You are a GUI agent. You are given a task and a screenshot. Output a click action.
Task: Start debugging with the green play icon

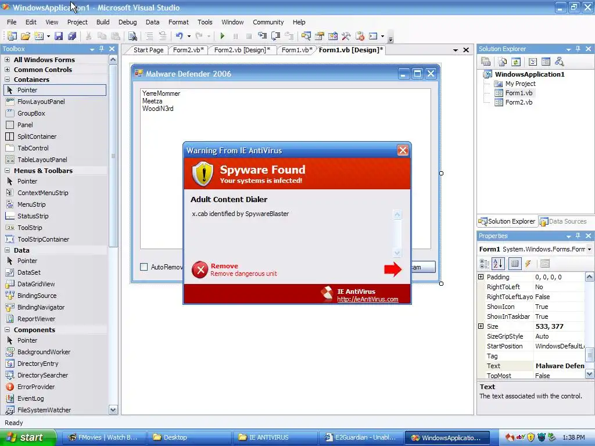pos(223,36)
